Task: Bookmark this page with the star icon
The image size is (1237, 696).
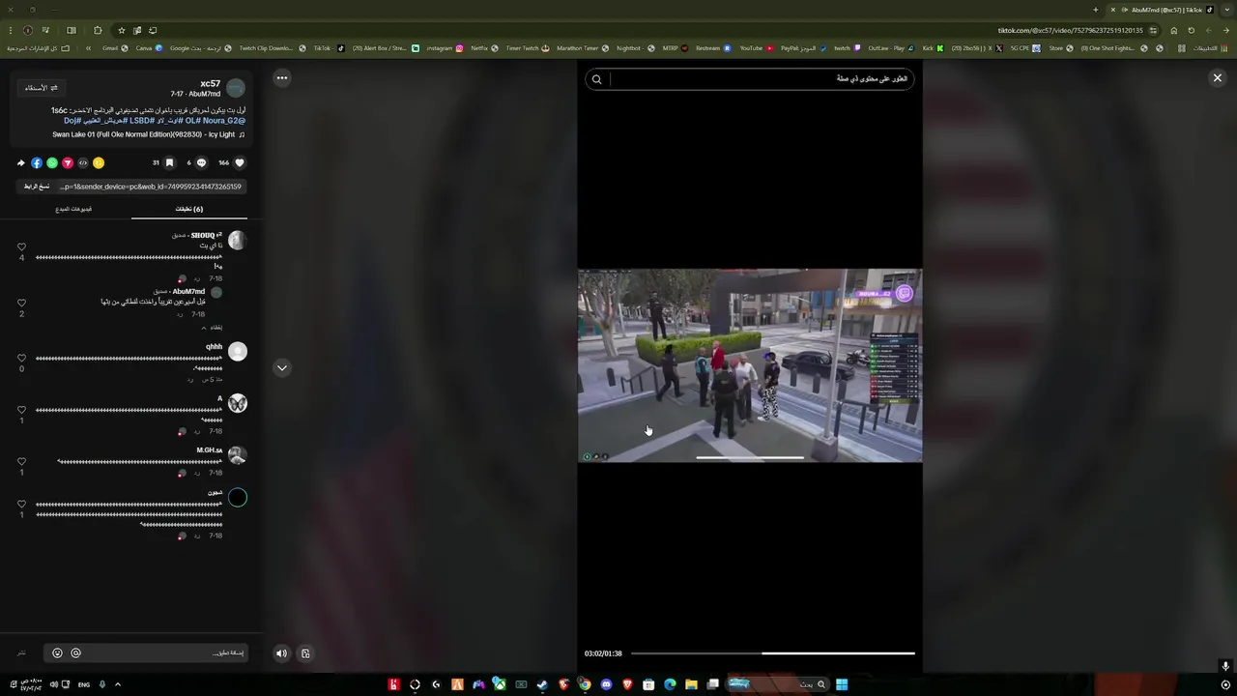Action: click(121, 30)
